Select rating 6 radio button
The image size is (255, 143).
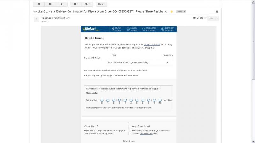(137, 100)
